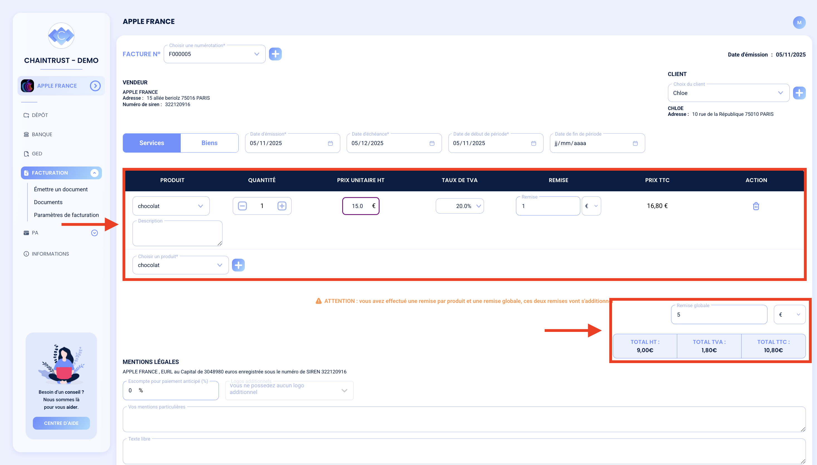The image size is (817, 465).
Task: Click the Date d'échéance field
Action: (x=394, y=143)
